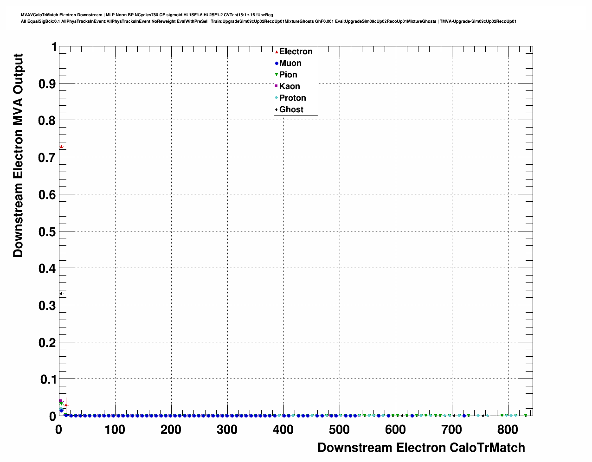Image resolution: width=592 pixels, height=462 pixels.
Task: Click the Ghost data point near 0.33
Action: point(61,294)
